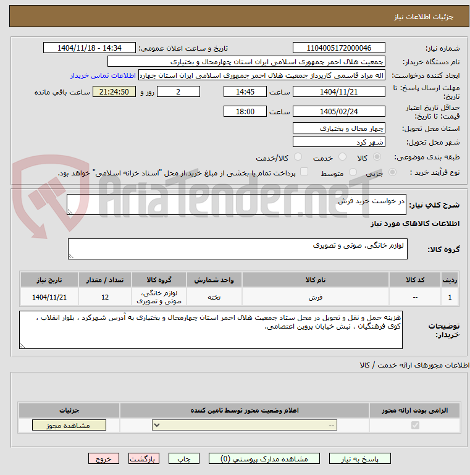
Task: Click the کد کالا column header
Action: [415, 280]
